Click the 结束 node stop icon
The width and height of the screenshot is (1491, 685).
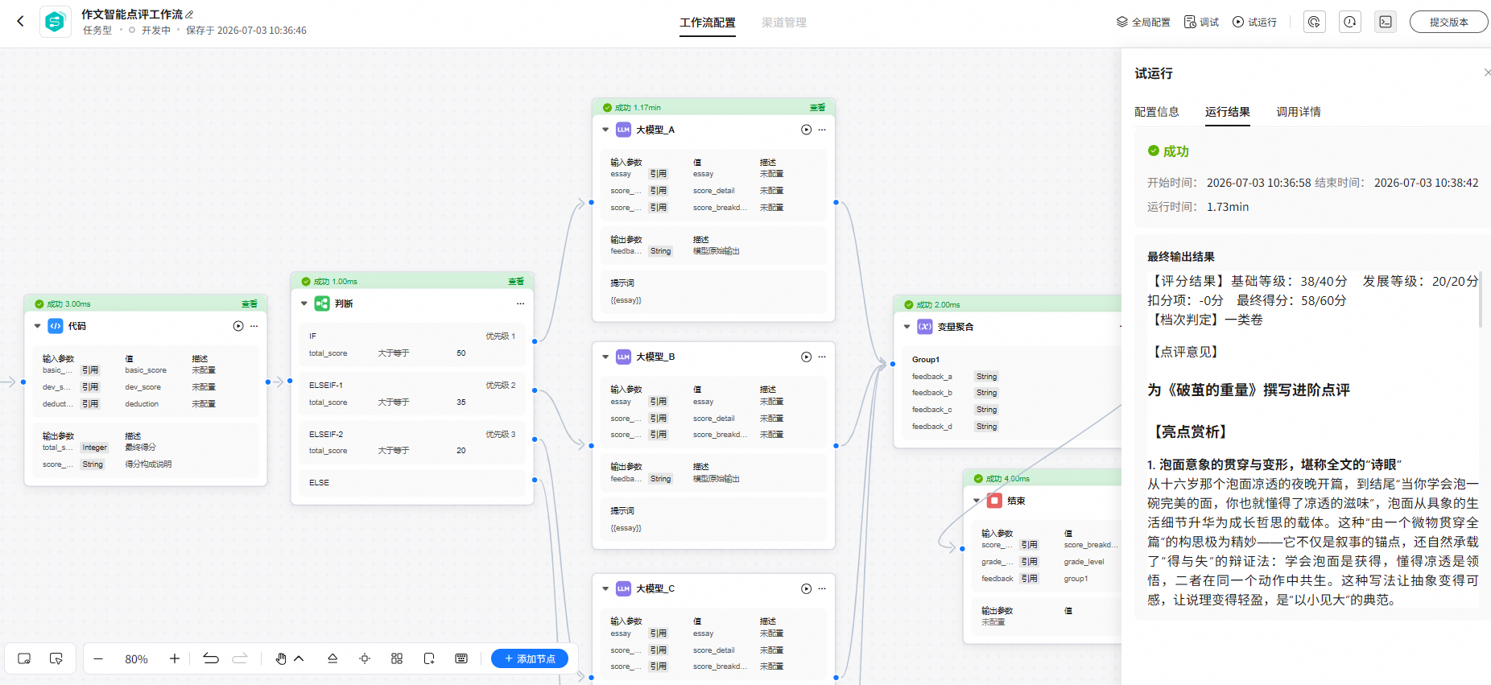coord(994,501)
